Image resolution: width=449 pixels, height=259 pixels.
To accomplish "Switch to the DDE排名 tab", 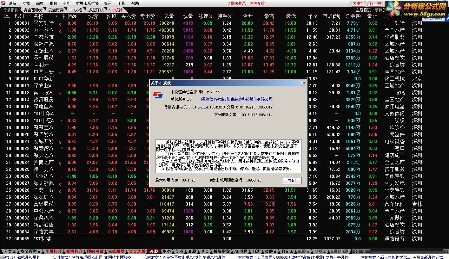I will coord(76,10).
